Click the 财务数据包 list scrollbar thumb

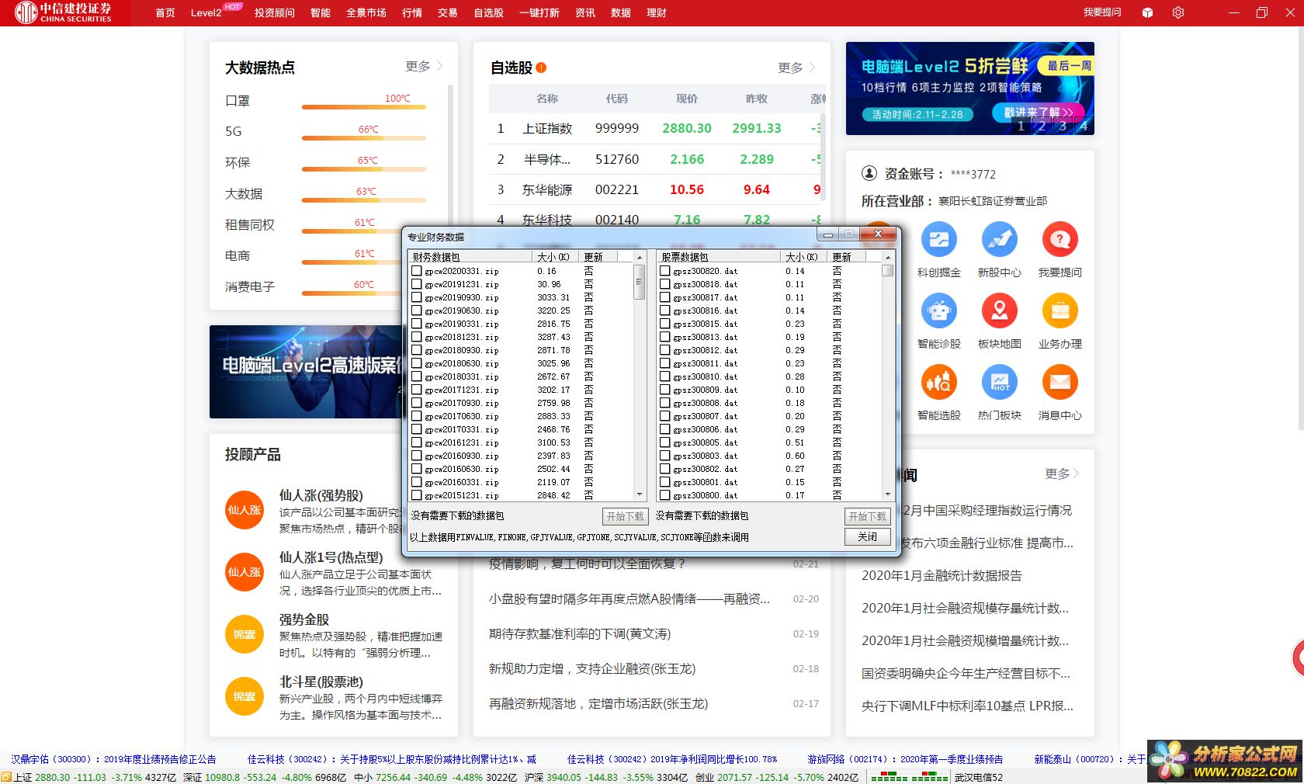click(x=640, y=283)
